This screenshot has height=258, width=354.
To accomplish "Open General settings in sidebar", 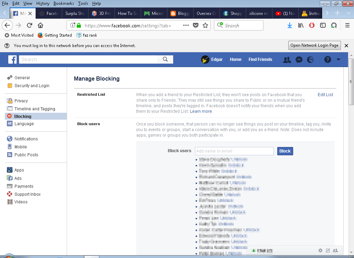I will pos(19,78).
